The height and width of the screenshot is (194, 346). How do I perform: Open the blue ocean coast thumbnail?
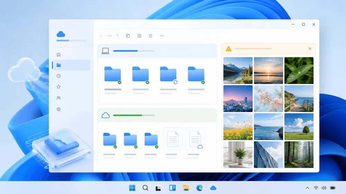[268, 127]
